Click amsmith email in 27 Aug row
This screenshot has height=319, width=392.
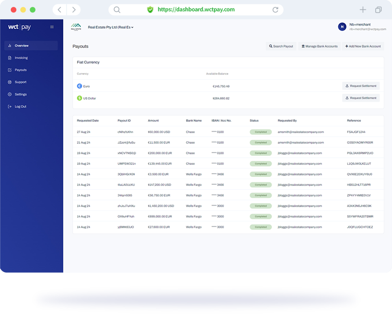coord(301,132)
